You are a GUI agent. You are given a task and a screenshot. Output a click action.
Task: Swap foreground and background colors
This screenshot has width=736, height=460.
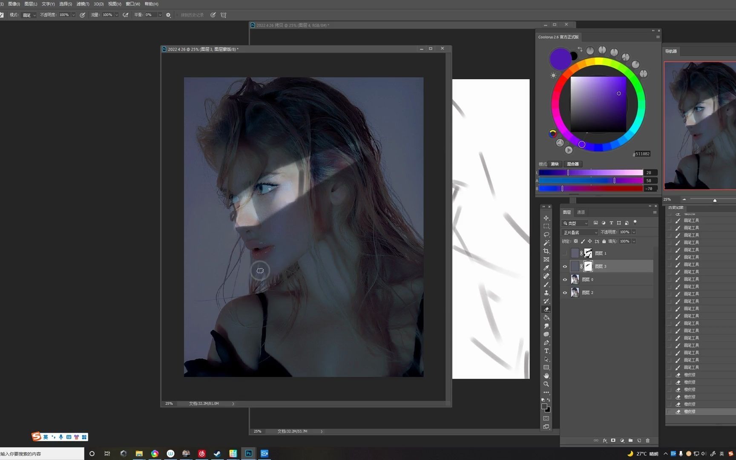pos(549,400)
